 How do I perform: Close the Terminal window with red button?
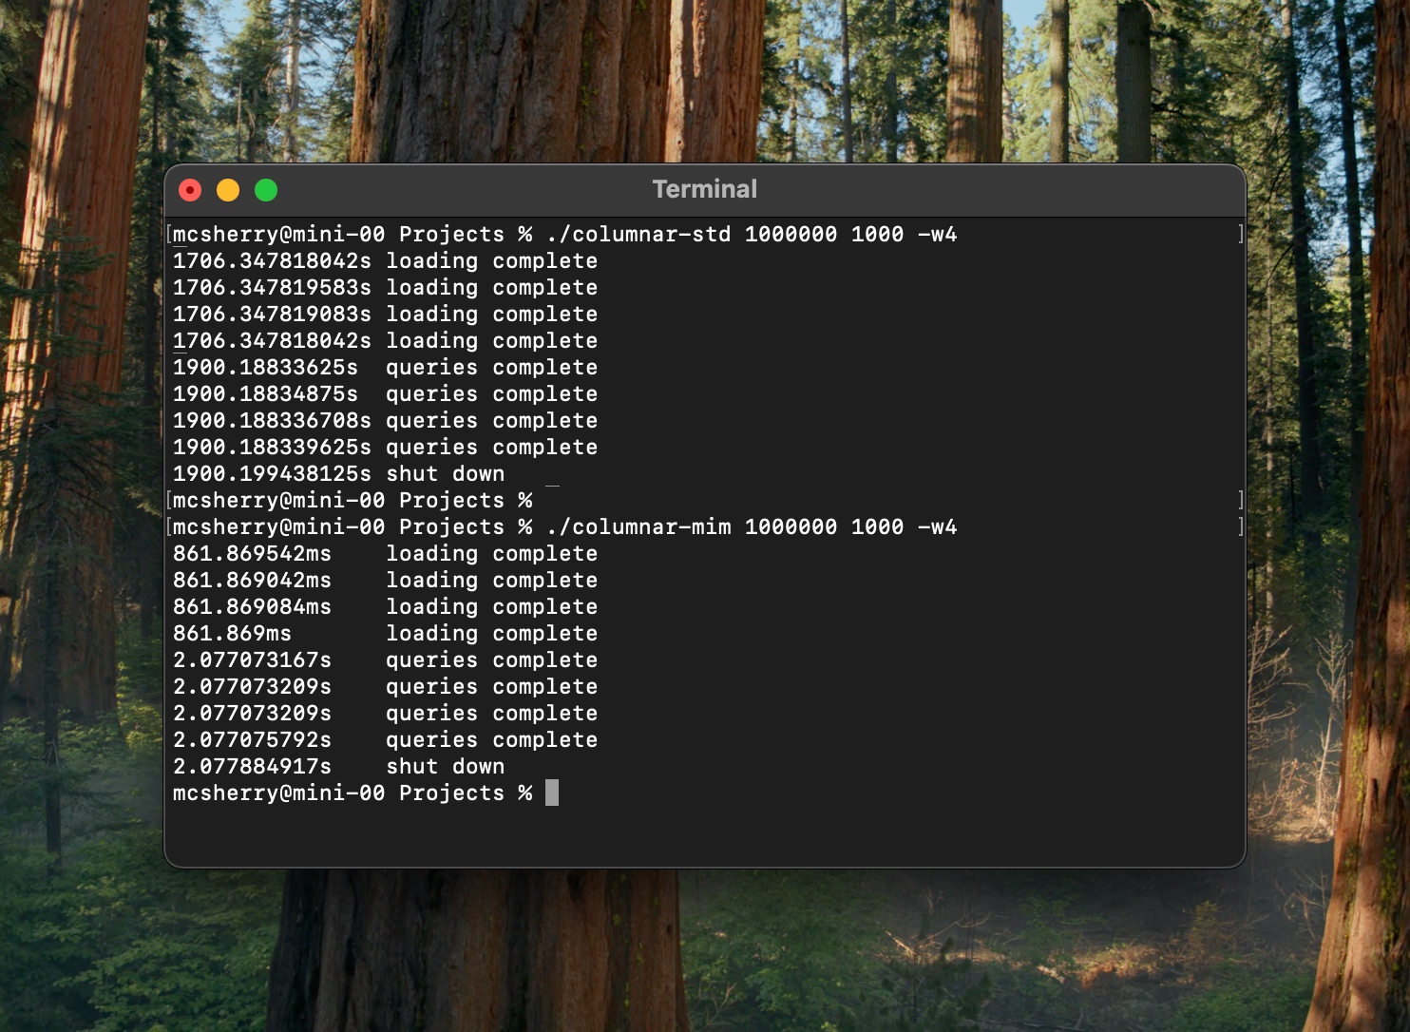click(x=190, y=191)
